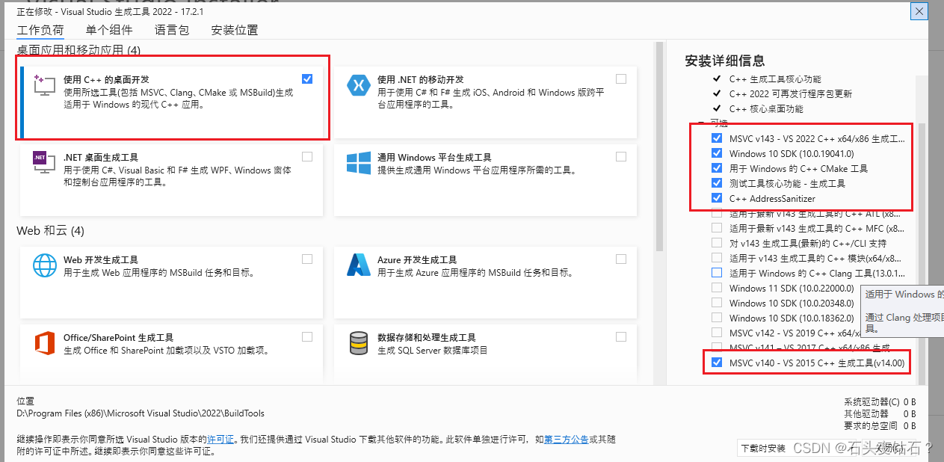This screenshot has height=462, width=944.
Task: Switch to the 单个组件 tab
Action: (109, 31)
